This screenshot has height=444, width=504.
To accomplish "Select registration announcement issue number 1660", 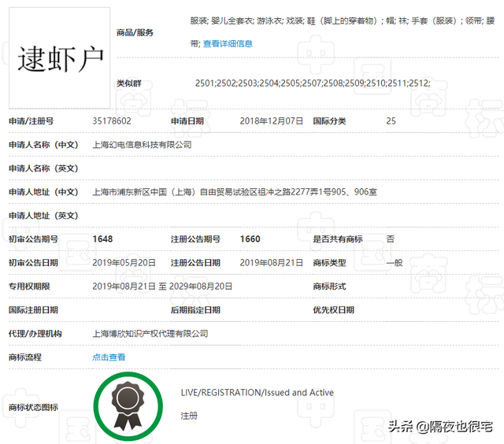I will (x=250, y=239).
